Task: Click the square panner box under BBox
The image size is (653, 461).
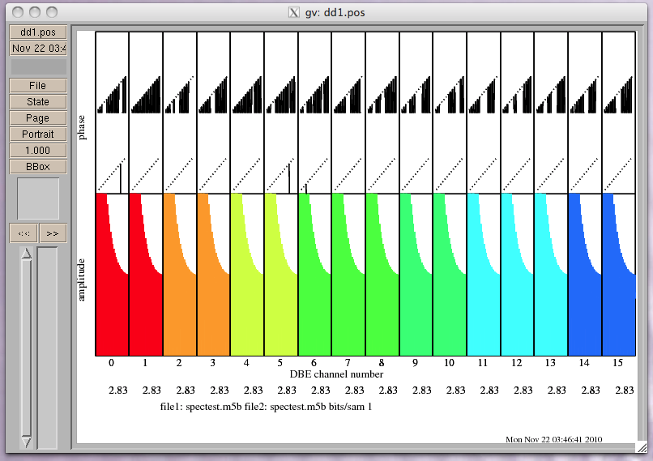Action: 38,198
